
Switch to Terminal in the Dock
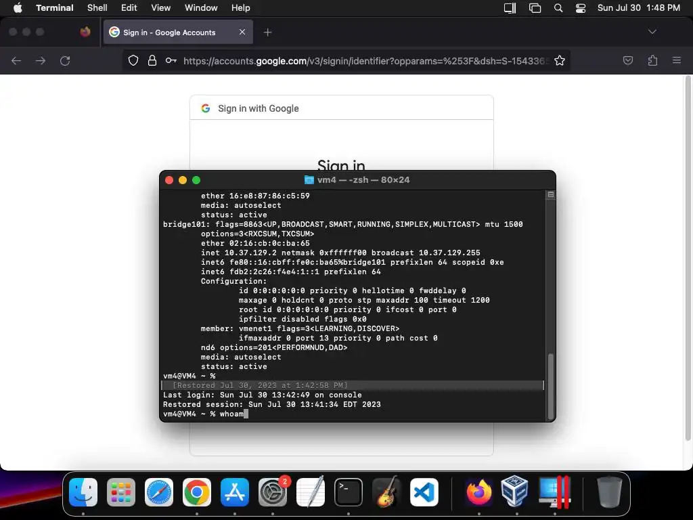tap(349, 492)
